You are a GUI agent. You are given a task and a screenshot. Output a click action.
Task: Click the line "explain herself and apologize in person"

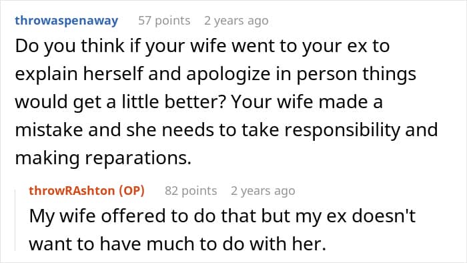coord(215,74)
